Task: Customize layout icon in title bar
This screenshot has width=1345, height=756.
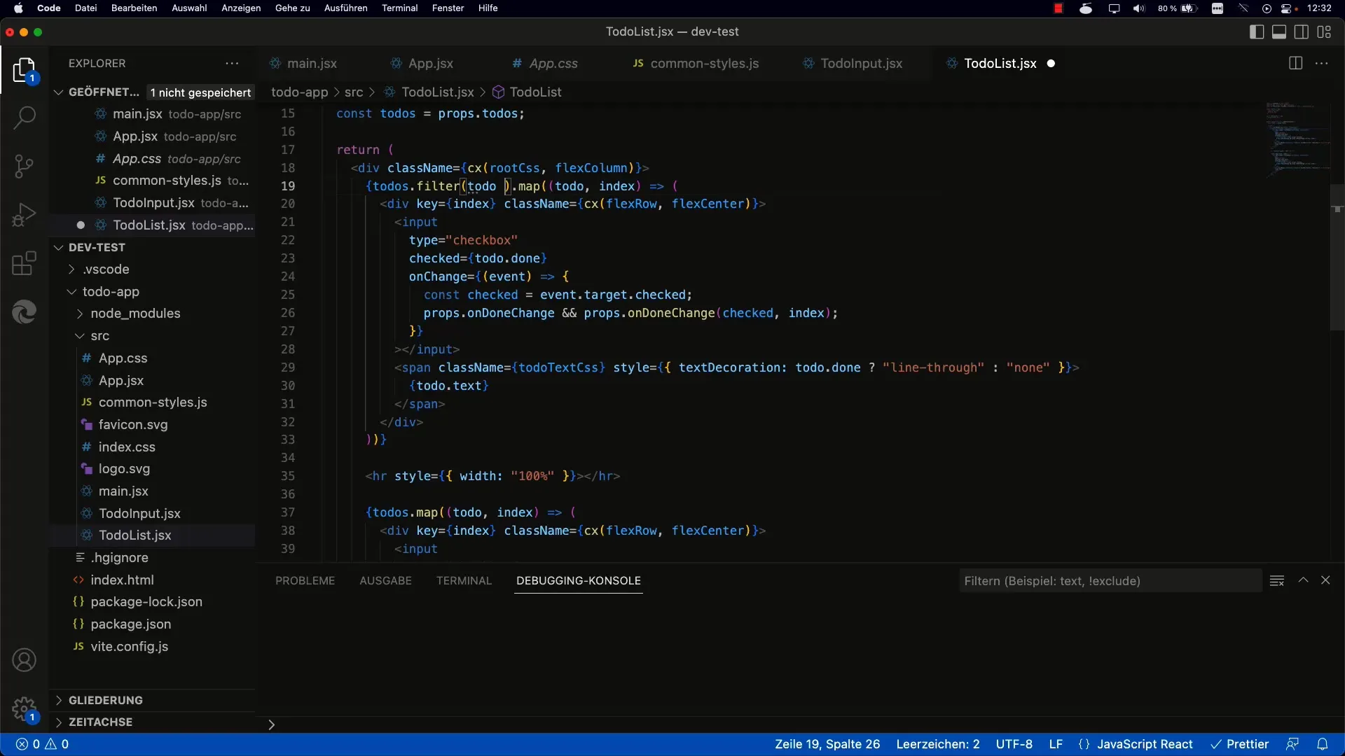Action: [1324, 31]
